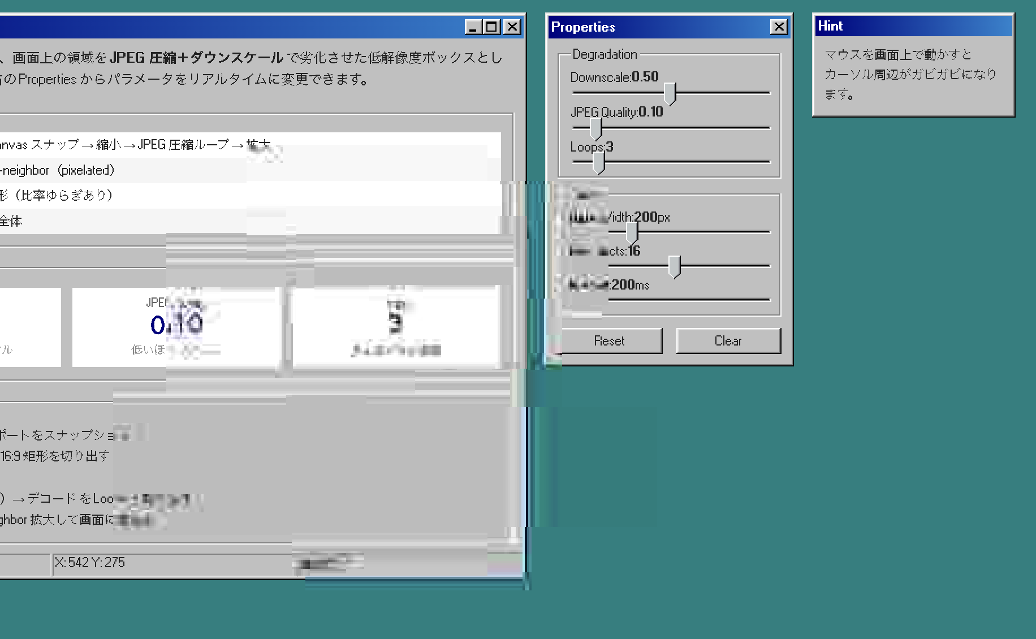Close the Properties panel

coord(779,27)
